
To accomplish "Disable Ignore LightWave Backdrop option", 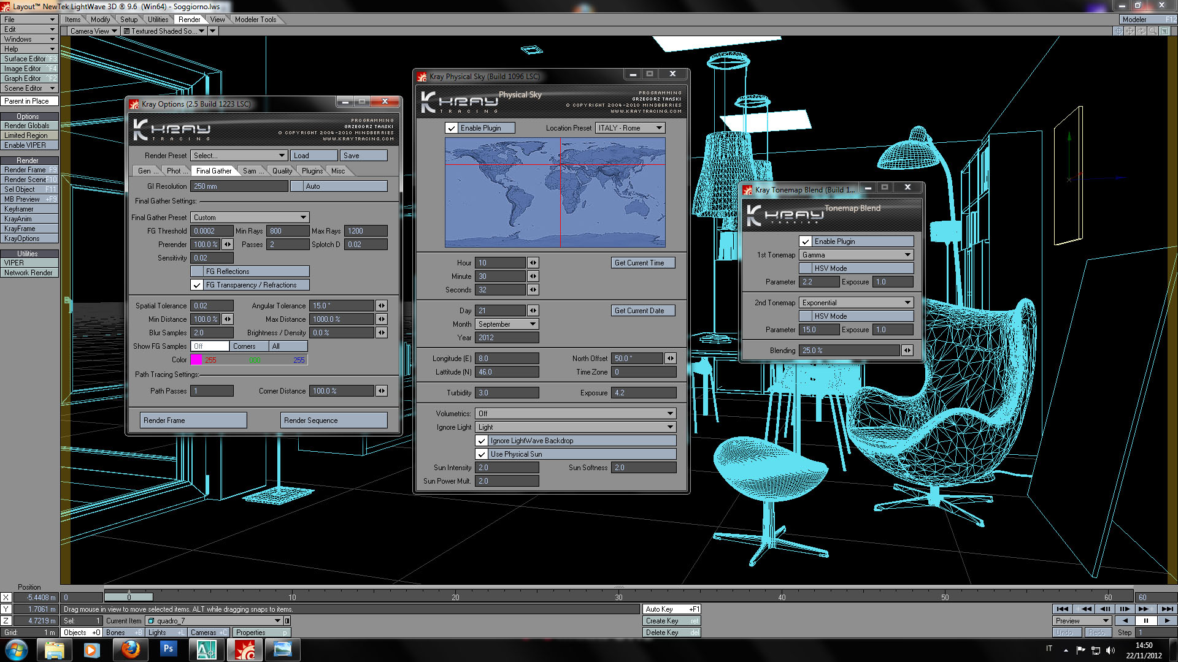I will coord(482,441).
